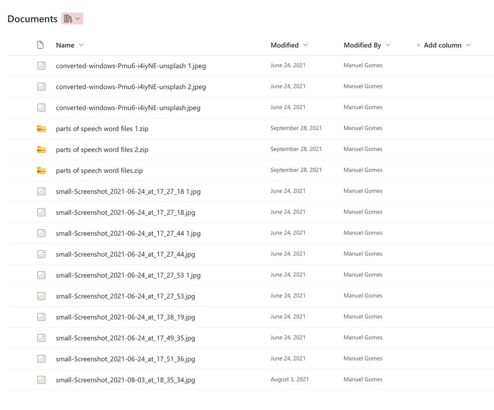Open small-Screenshot_2021-06-24_at_17_49_35.jpg
The height and width of the screenshot is (410, 494).
click(125, 338)
